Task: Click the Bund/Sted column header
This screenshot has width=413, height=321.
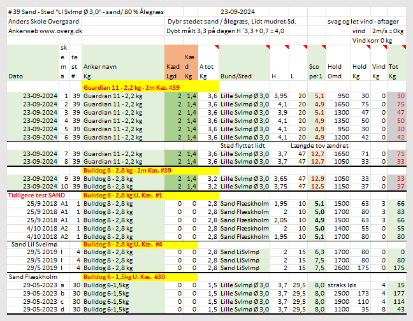Action: (236, 75)
